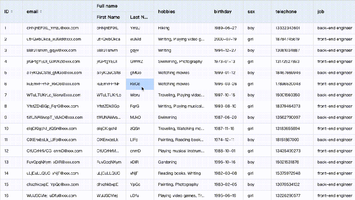Image resolution: width=355 pixels, height=200 pixels.
Task: Select telephone cell 13172527893
Action: pyautogui.click(x=288, y=62)
